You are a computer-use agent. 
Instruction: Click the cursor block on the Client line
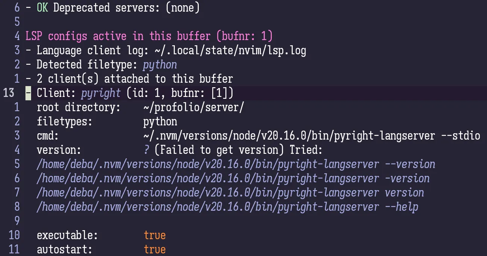28,93
